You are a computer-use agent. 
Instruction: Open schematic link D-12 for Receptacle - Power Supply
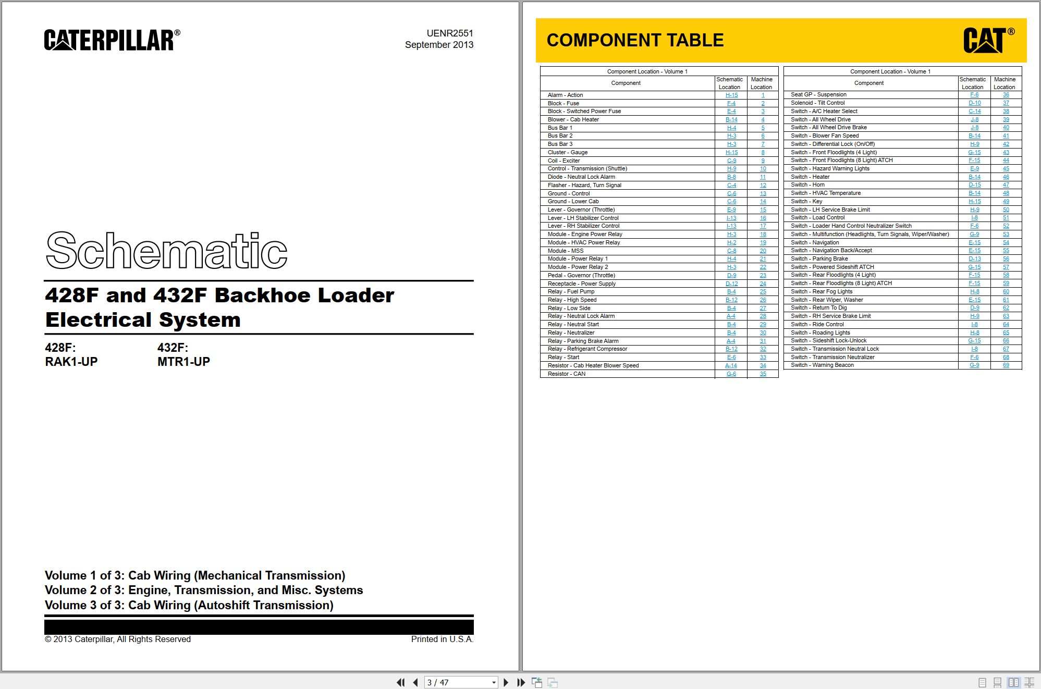pos(731,284)
